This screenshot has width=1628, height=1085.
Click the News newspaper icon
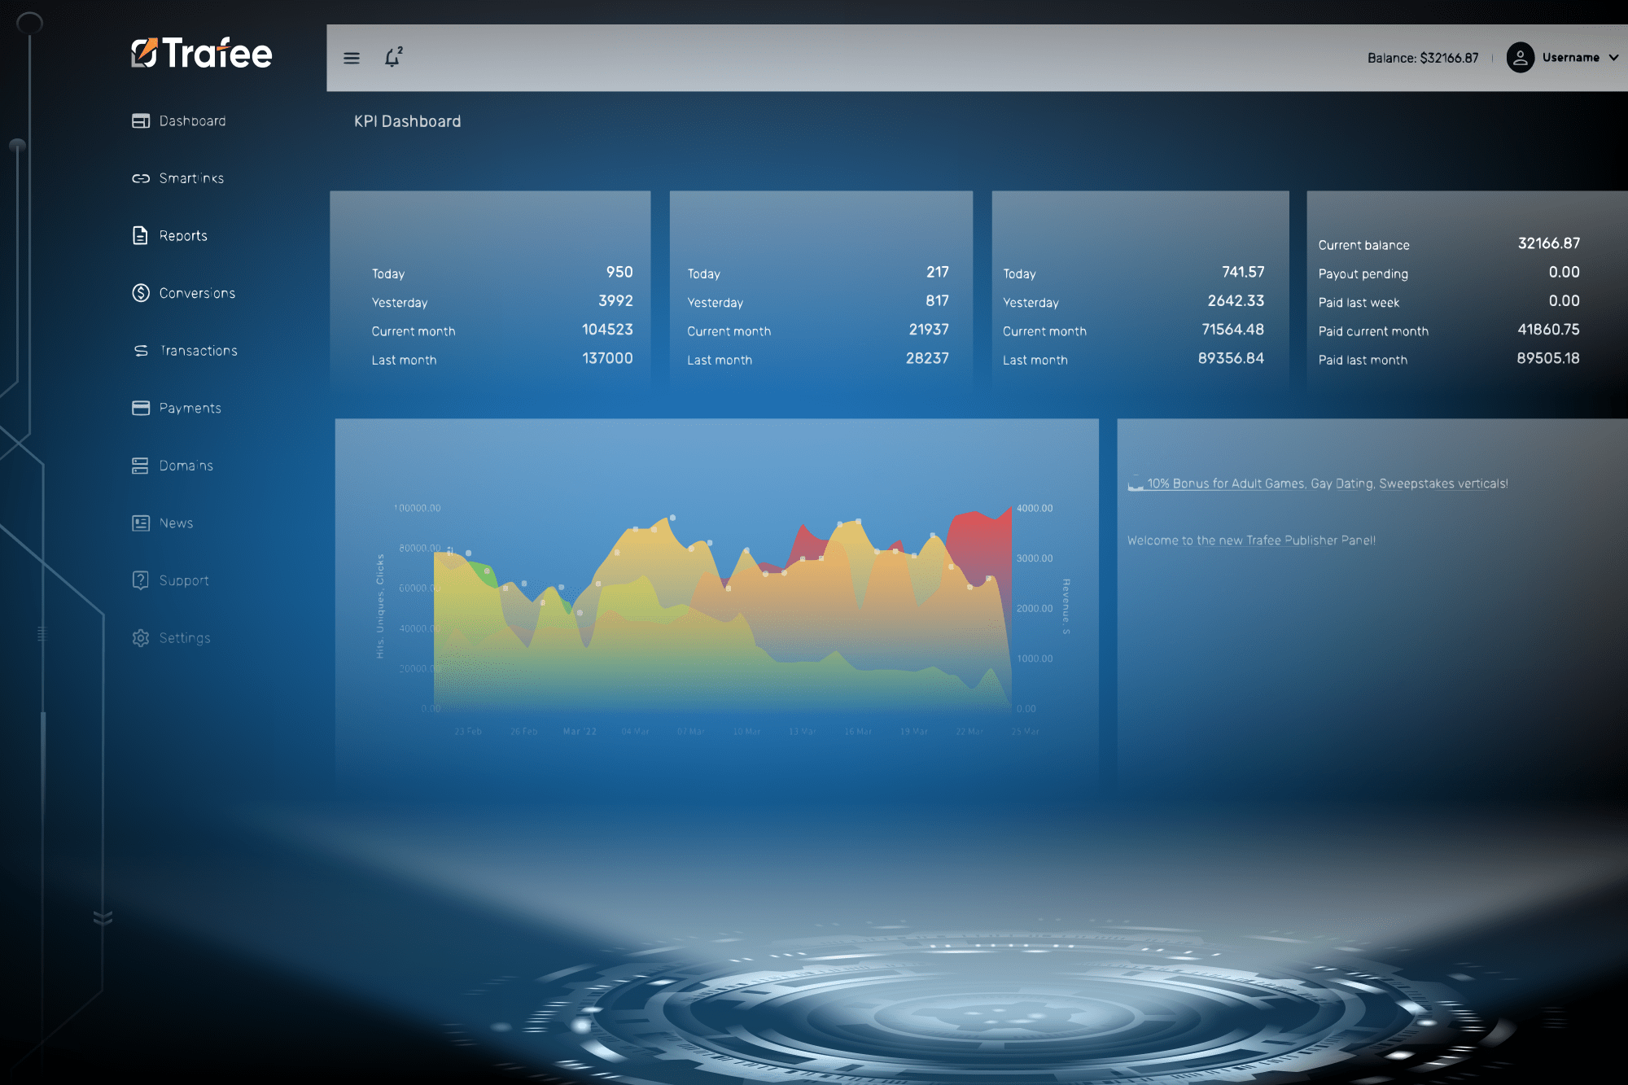(141, 523)
